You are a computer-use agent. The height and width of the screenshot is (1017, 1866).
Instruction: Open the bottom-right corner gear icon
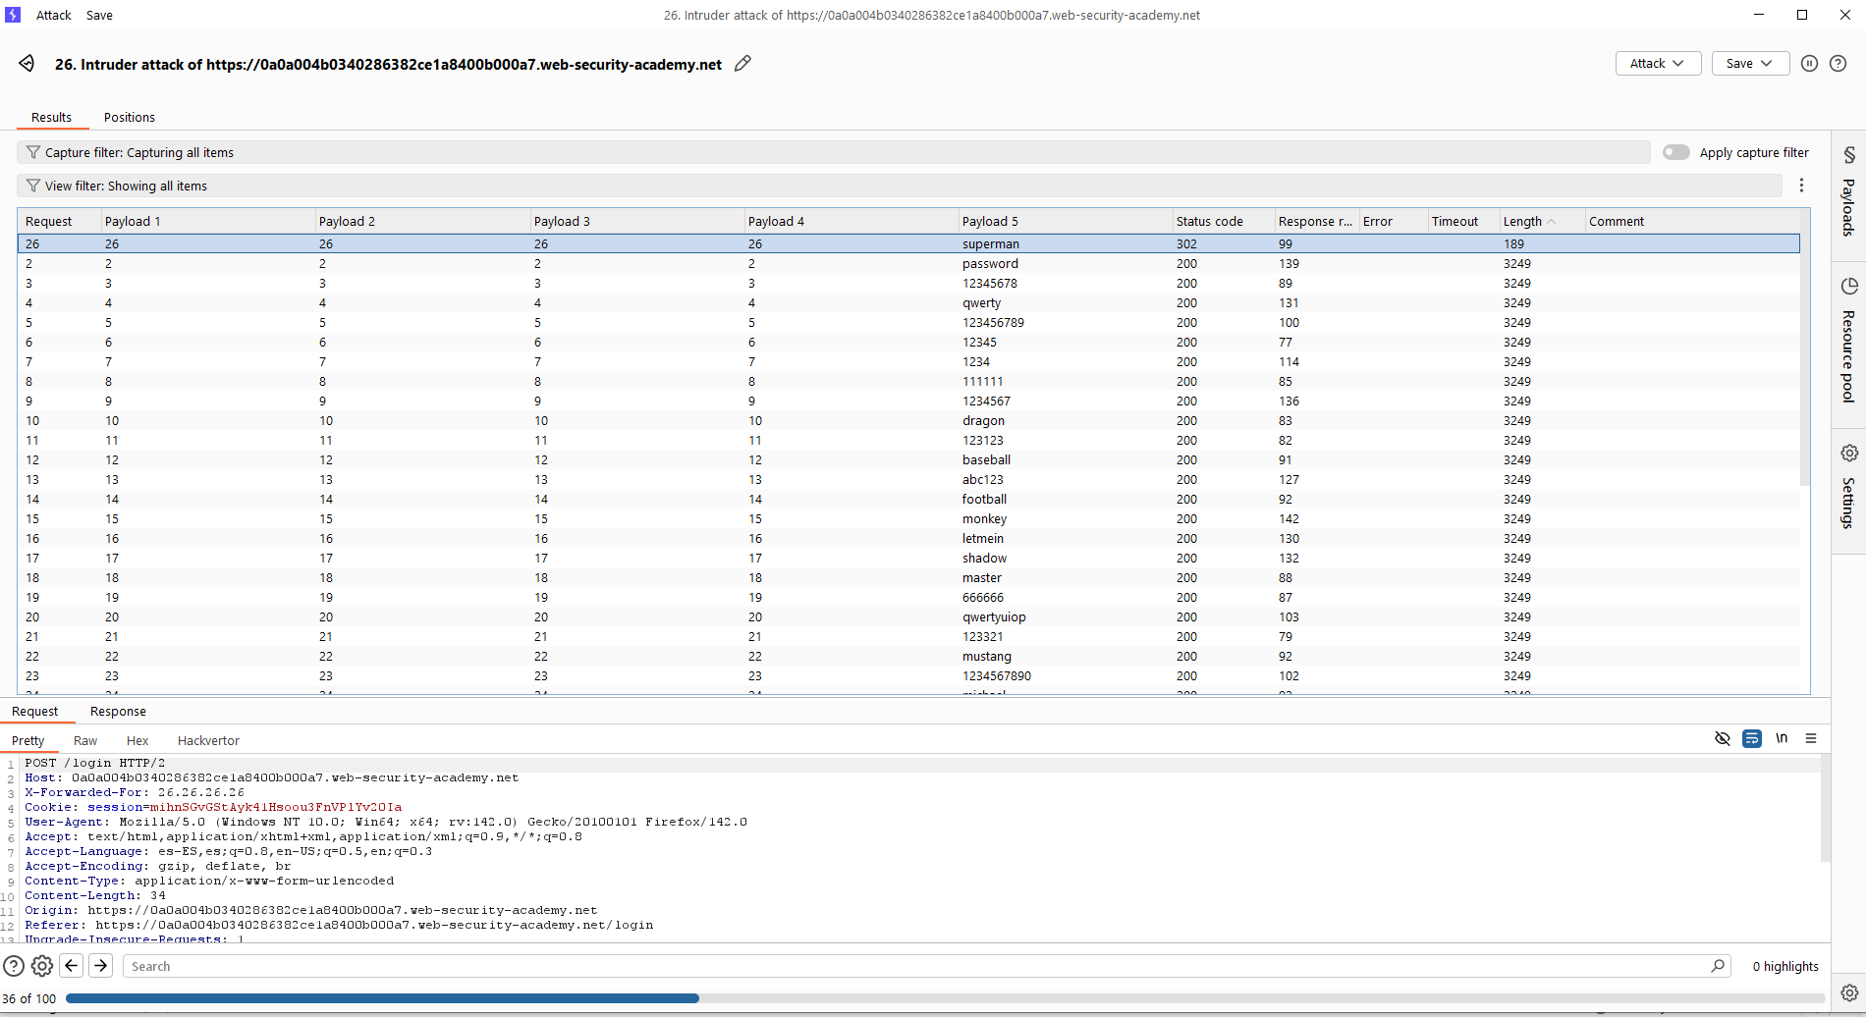tap(1848, 992)
